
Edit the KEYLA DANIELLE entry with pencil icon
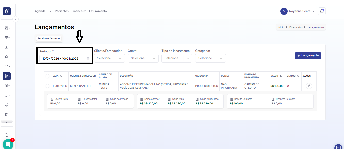pos(309,86)
